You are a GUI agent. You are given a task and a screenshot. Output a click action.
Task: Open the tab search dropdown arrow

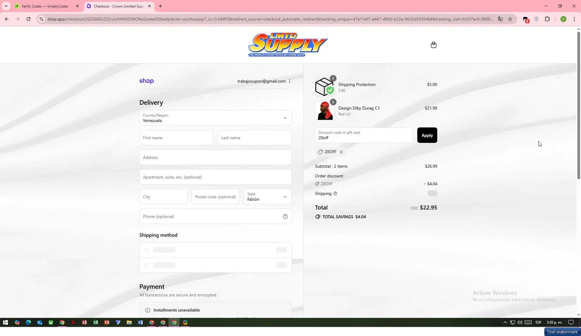point(6,6)
